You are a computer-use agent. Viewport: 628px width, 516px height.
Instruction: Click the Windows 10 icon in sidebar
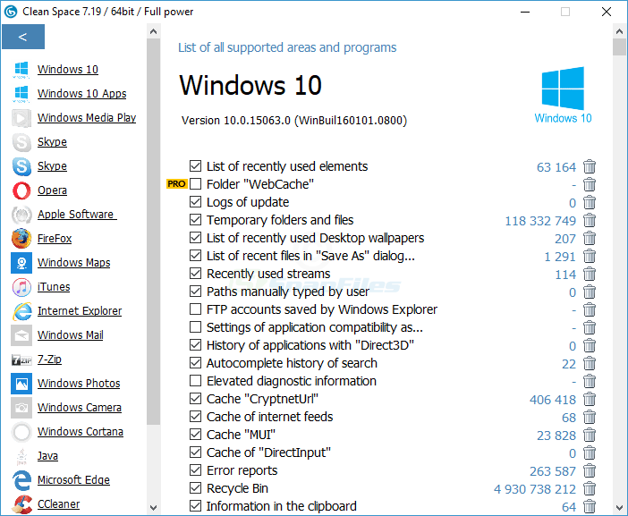click(x=21, y=70)
